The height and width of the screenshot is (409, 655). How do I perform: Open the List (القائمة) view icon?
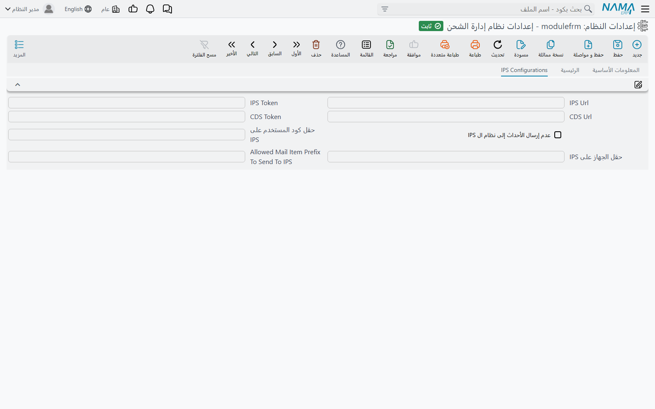coord(366,45)
